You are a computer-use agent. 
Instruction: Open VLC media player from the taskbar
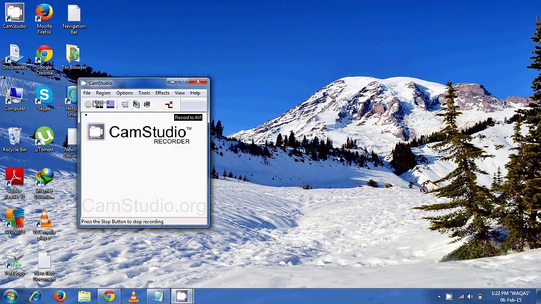click(134, 296)
